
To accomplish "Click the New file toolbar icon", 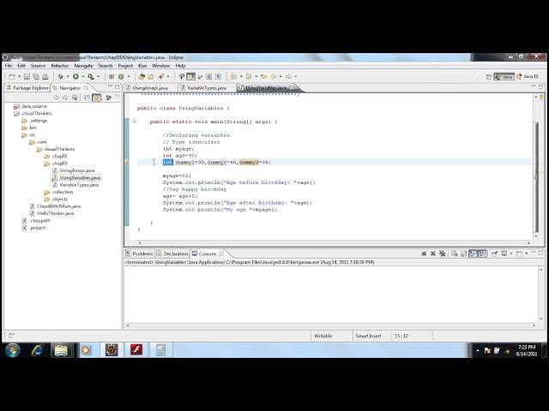I will [11, 76].
